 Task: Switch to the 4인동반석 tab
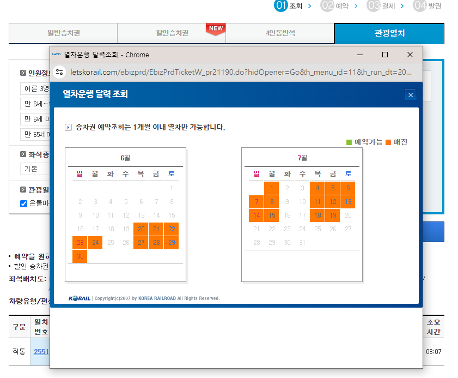[x=279, y=33]
